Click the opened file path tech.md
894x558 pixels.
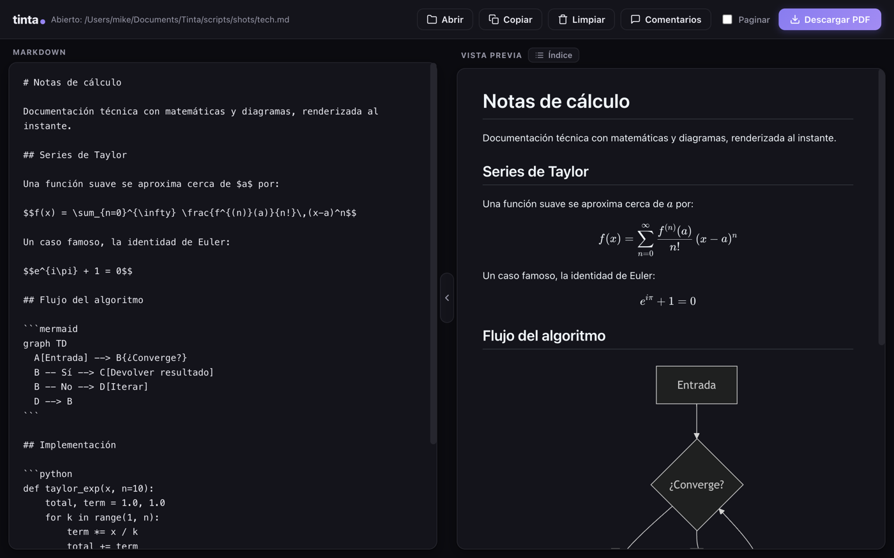click(170, 20)
